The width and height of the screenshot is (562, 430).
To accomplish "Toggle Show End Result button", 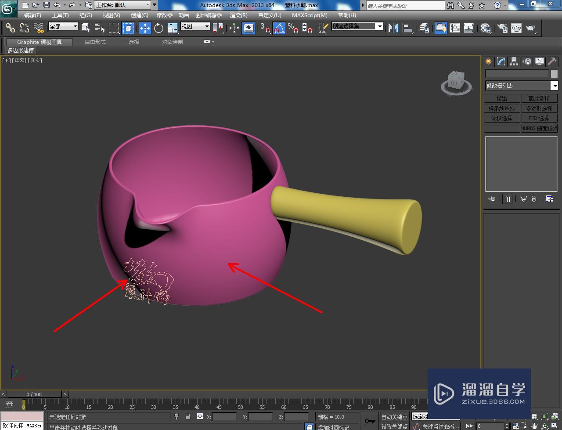I will (x=508, y=199).
